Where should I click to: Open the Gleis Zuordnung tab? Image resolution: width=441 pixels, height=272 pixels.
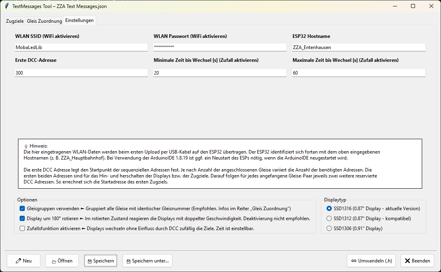tap(44, 21)
